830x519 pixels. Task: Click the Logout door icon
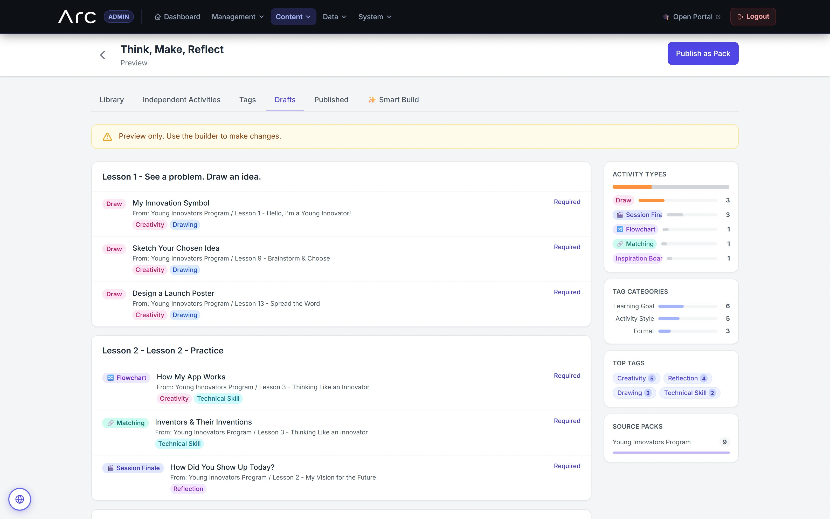[x=740, y=17]
